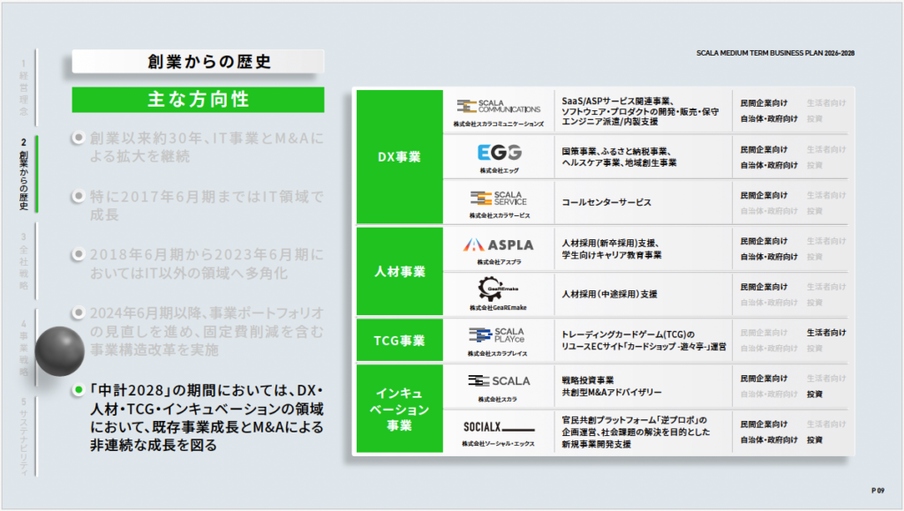Viewport: 904px width, 511px height.
Task: Click the green 主な方向性 header button
Action: point(198,99)
